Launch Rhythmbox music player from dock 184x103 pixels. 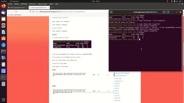(3, 25)
